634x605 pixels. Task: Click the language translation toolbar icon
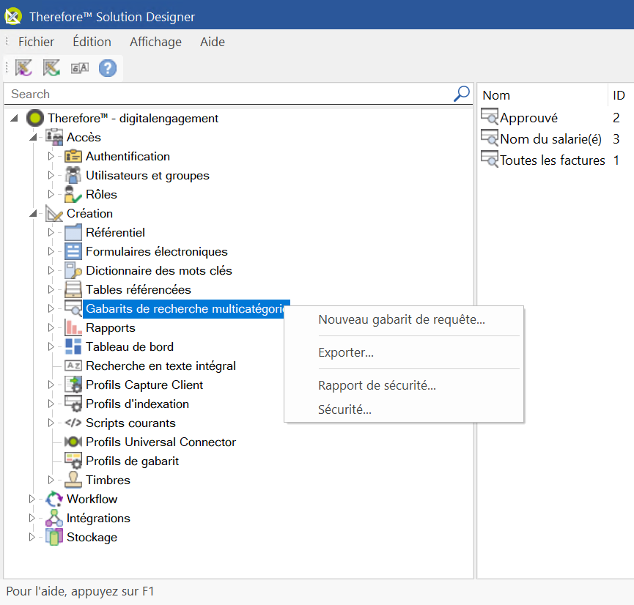pos(80,68)
